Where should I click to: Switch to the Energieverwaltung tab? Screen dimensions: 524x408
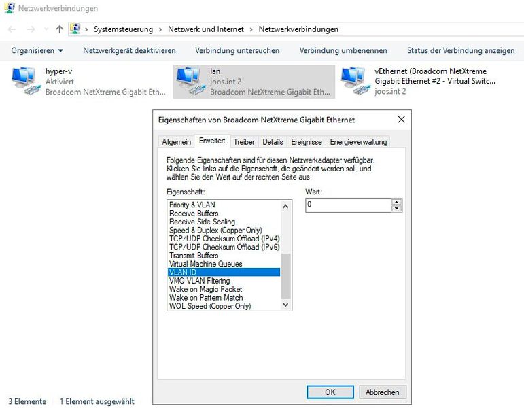pyautogui.click(x=358, y=142)
